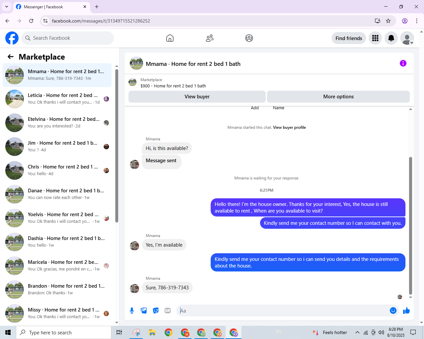Click the 'Hi, is this available?' message

(x=167, y=148)
